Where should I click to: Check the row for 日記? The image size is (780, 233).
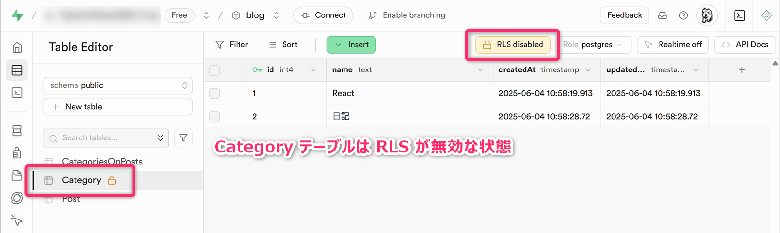(x=214, y=117)
